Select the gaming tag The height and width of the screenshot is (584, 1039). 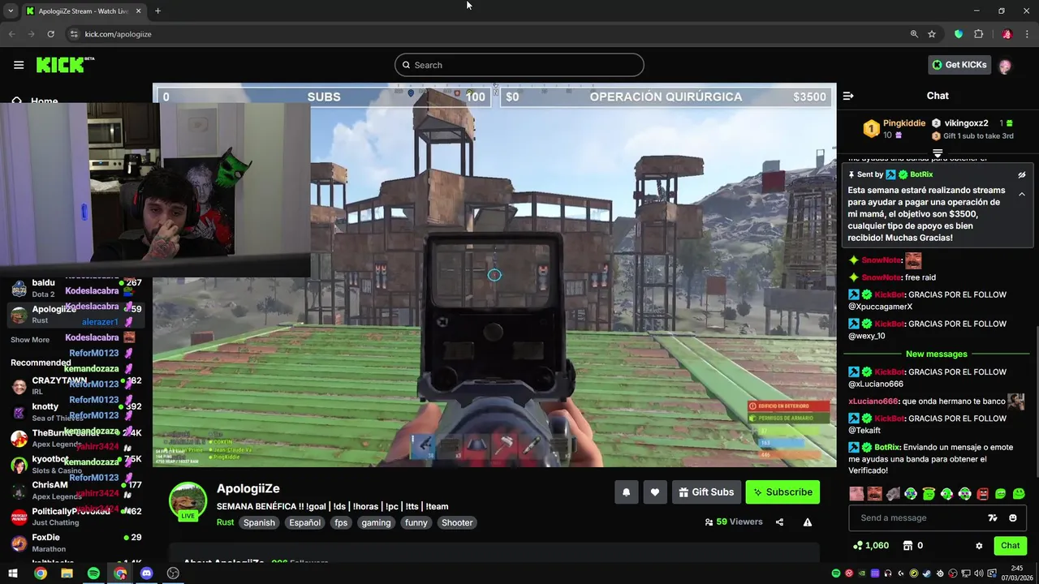click(x=376, y=522)
